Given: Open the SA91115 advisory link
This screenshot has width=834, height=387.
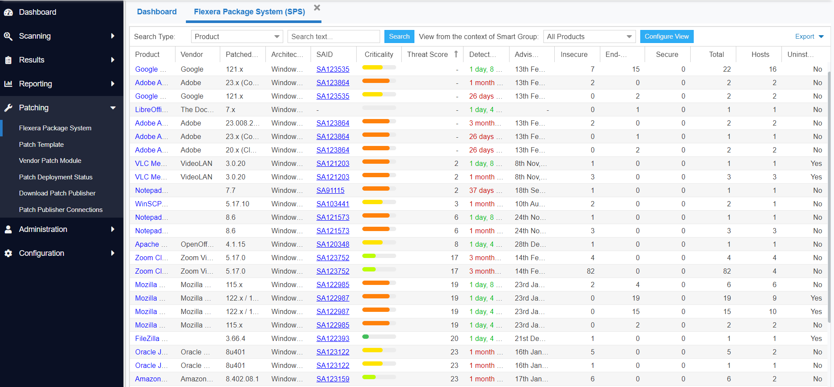Looking at the screenshot, I should [330, 190].
